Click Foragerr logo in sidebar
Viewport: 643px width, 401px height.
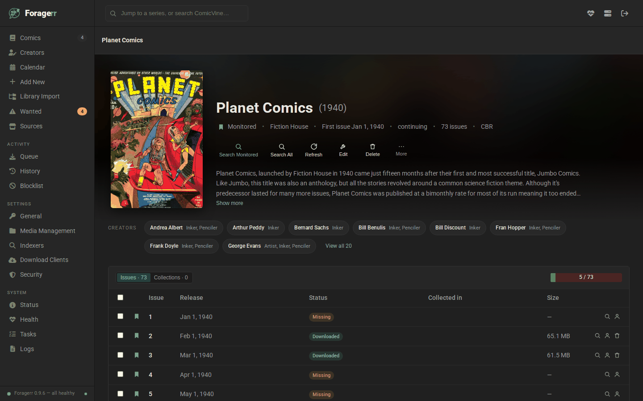point(33,13)
